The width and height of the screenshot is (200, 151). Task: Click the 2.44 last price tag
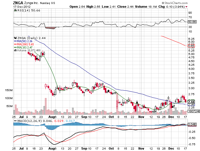click(191, 102)
